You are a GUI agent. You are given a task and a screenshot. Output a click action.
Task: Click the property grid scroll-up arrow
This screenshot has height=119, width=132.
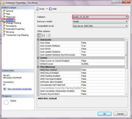pos(126,40)
